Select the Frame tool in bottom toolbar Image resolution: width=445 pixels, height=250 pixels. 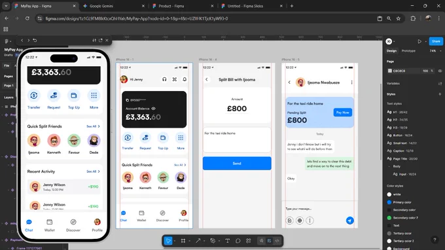pos(183,241)
